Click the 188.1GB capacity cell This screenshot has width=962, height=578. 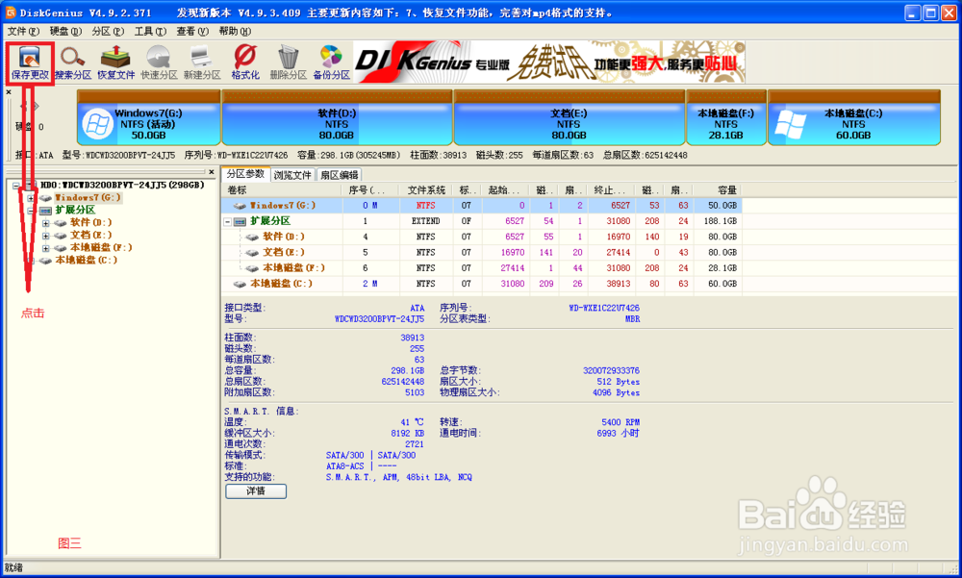click(x=720, y=221)
